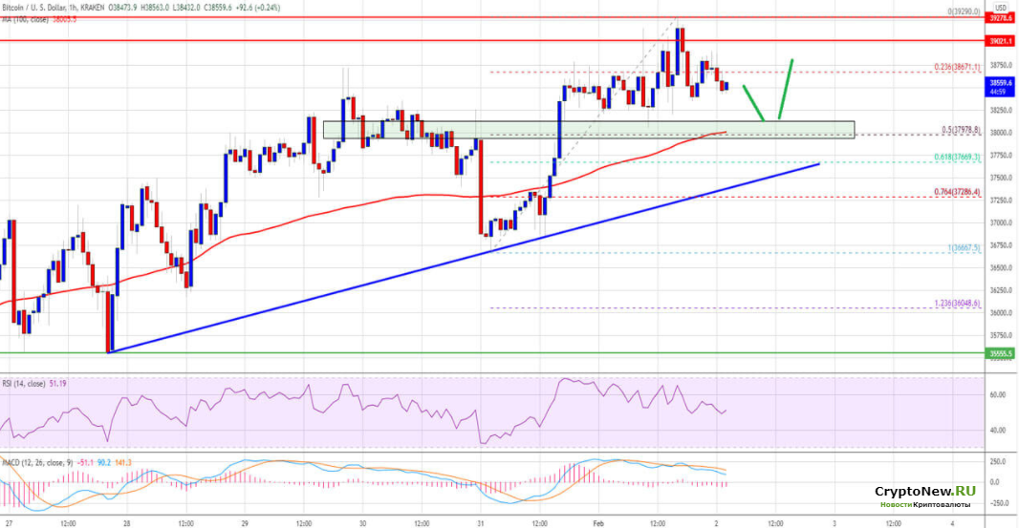The width and height of the screenshot is (1019, 528).
Task: Click date 31 on the time axis
Action: tap(480, 523)
